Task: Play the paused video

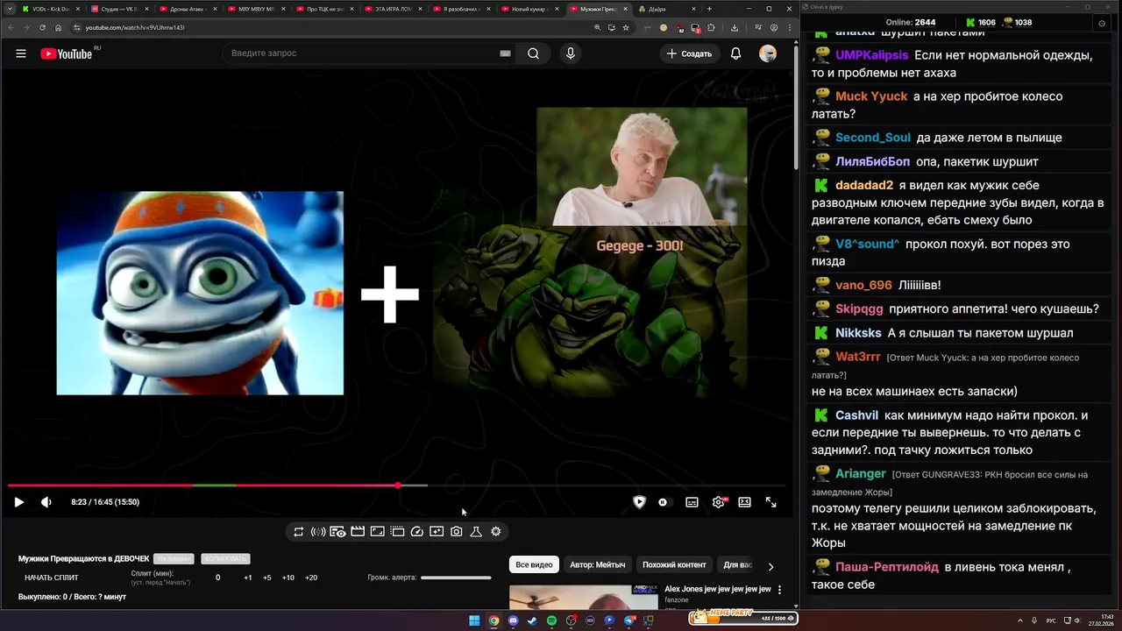Action: coord(18,502)
